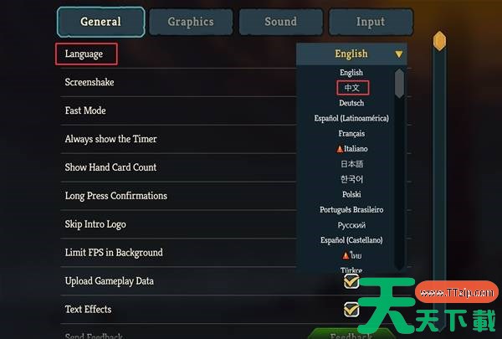Click the yellow hexagon scrollbar handle
Viewport: 502px width, 339px height.
[x=439, y=41]
